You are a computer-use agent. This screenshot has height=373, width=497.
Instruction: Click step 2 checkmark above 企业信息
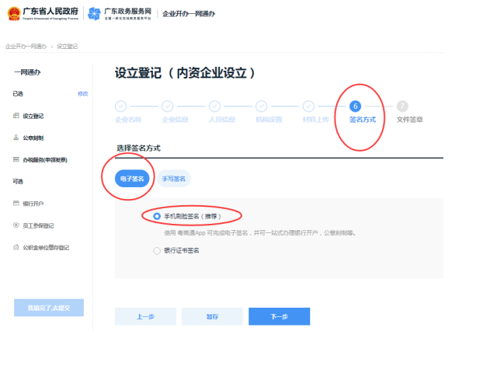click(168, 106)
